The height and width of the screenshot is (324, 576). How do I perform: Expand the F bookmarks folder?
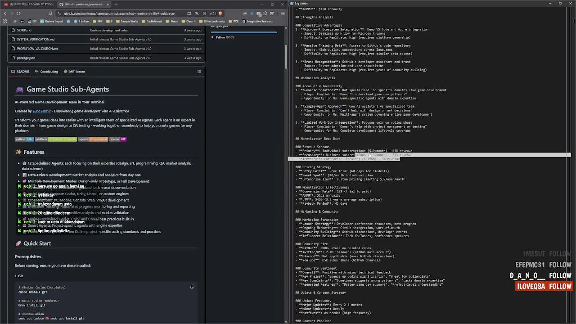tap(109, 21)
